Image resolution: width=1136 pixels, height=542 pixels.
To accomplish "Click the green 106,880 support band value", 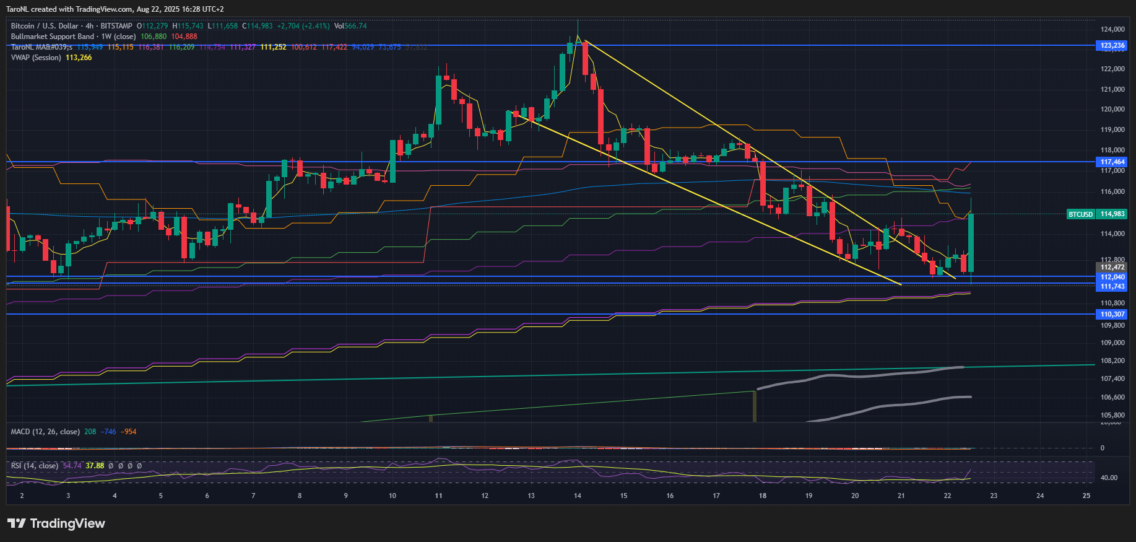I will click(154, 37).
